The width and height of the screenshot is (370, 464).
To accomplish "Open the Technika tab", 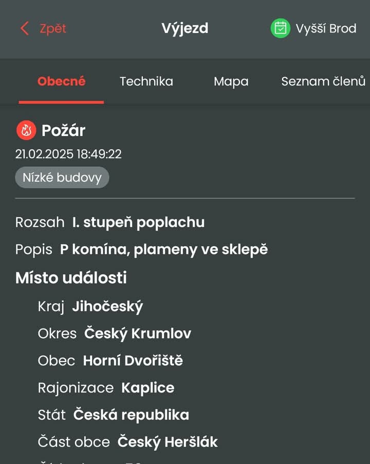I will pos(146,81).
